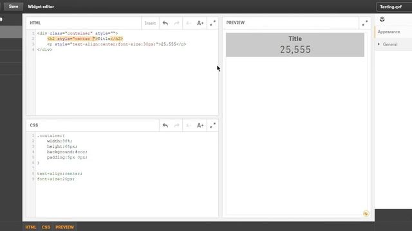This screenshot has height=231, width=412.
Task: Expand PREVIEW panel to full screen
Action: point(365,23)
